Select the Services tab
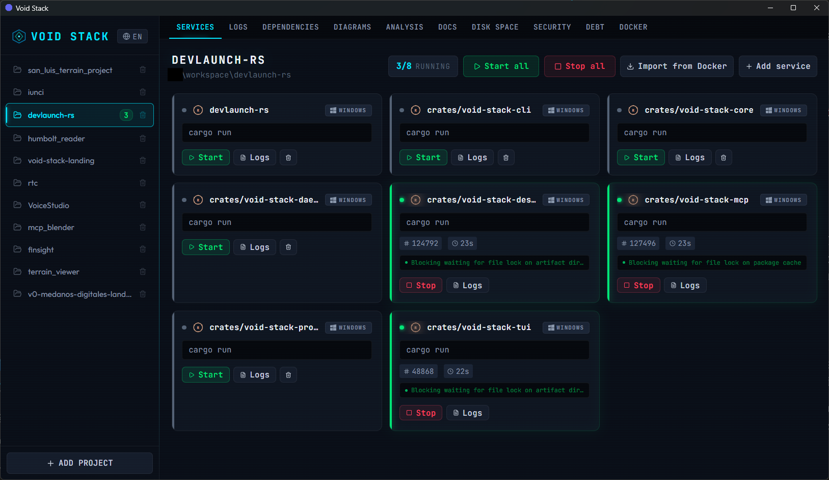This screenshot has height=480, width=829. pyautogui.click(x=195, y=27)
